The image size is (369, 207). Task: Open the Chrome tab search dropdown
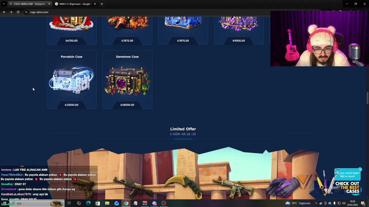click(x=4, y=4)
